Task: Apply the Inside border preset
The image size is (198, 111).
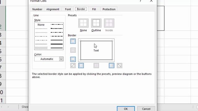Action: pos(109,23)
